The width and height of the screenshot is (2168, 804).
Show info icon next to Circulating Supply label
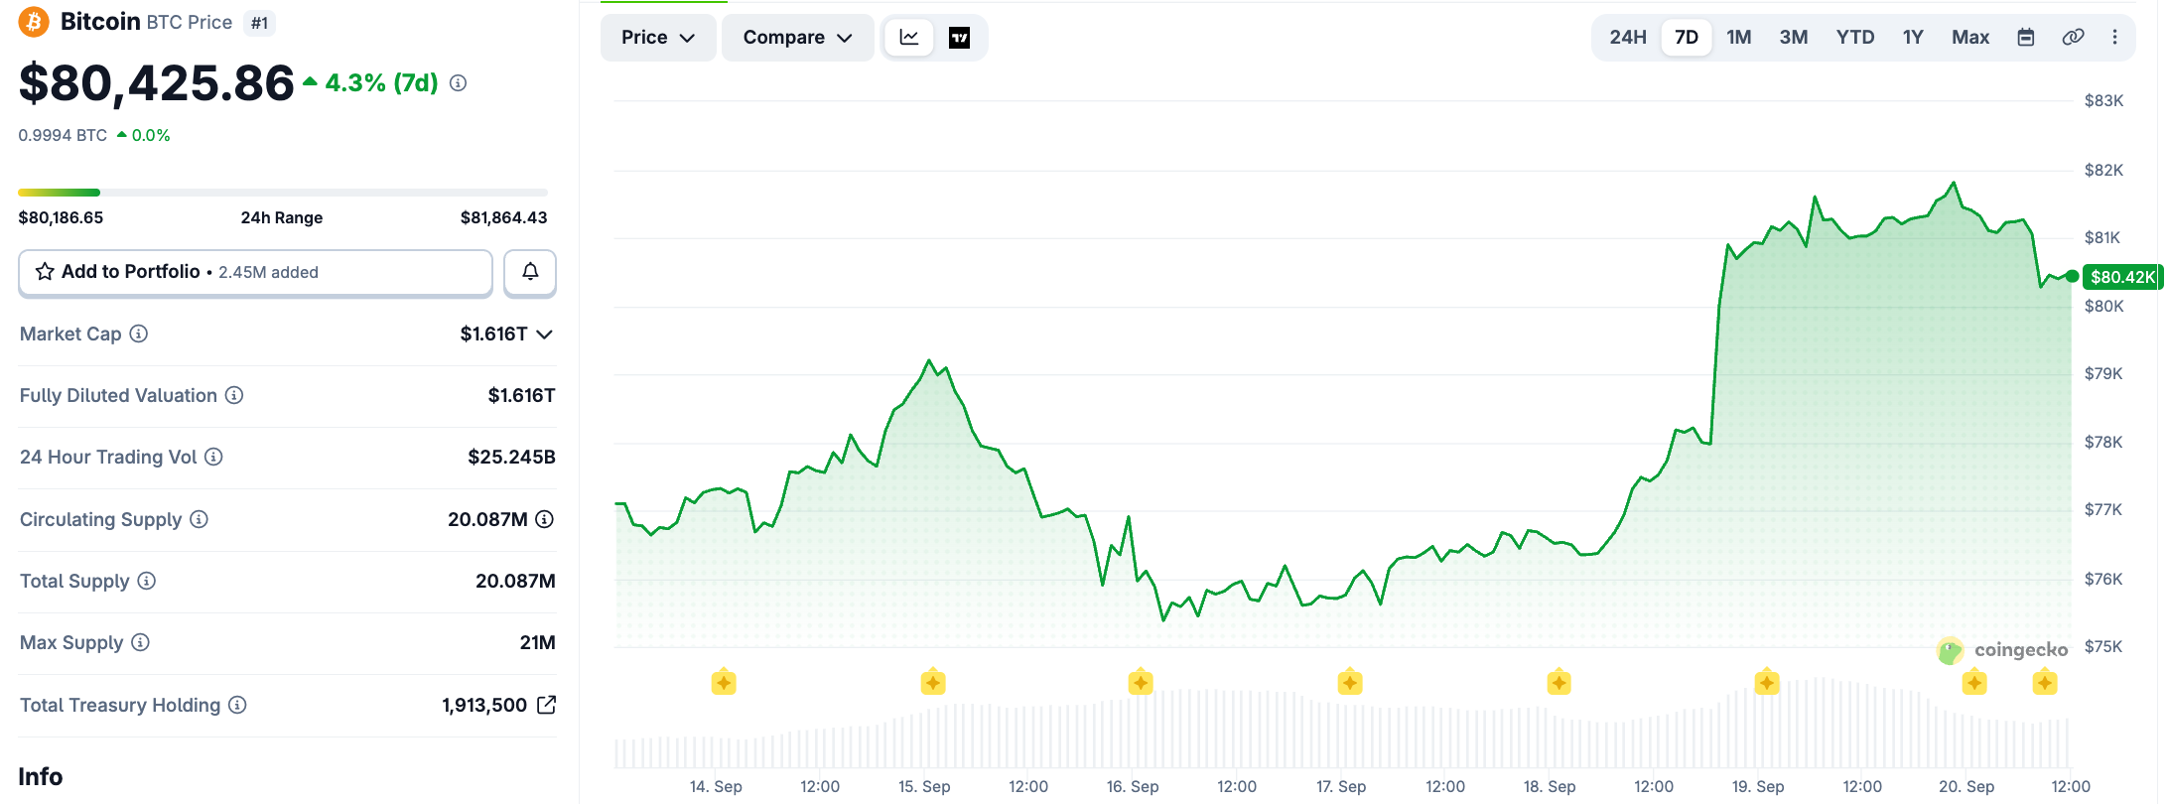click(199, 519)
